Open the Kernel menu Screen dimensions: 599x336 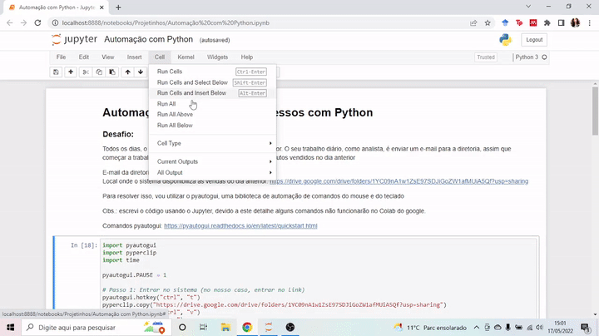pyautogui.click(x=186, y=57)
